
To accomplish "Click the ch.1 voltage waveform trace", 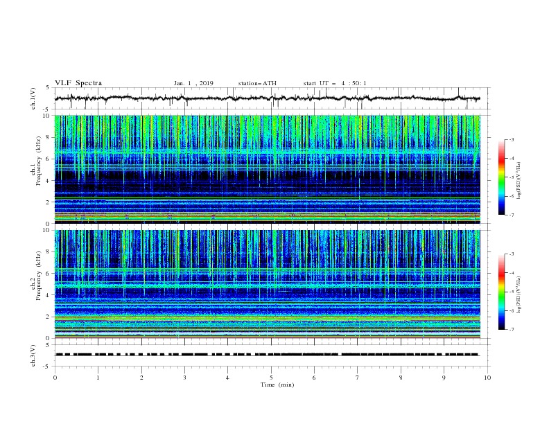I will pyautogui.click(x=267, y=98).
